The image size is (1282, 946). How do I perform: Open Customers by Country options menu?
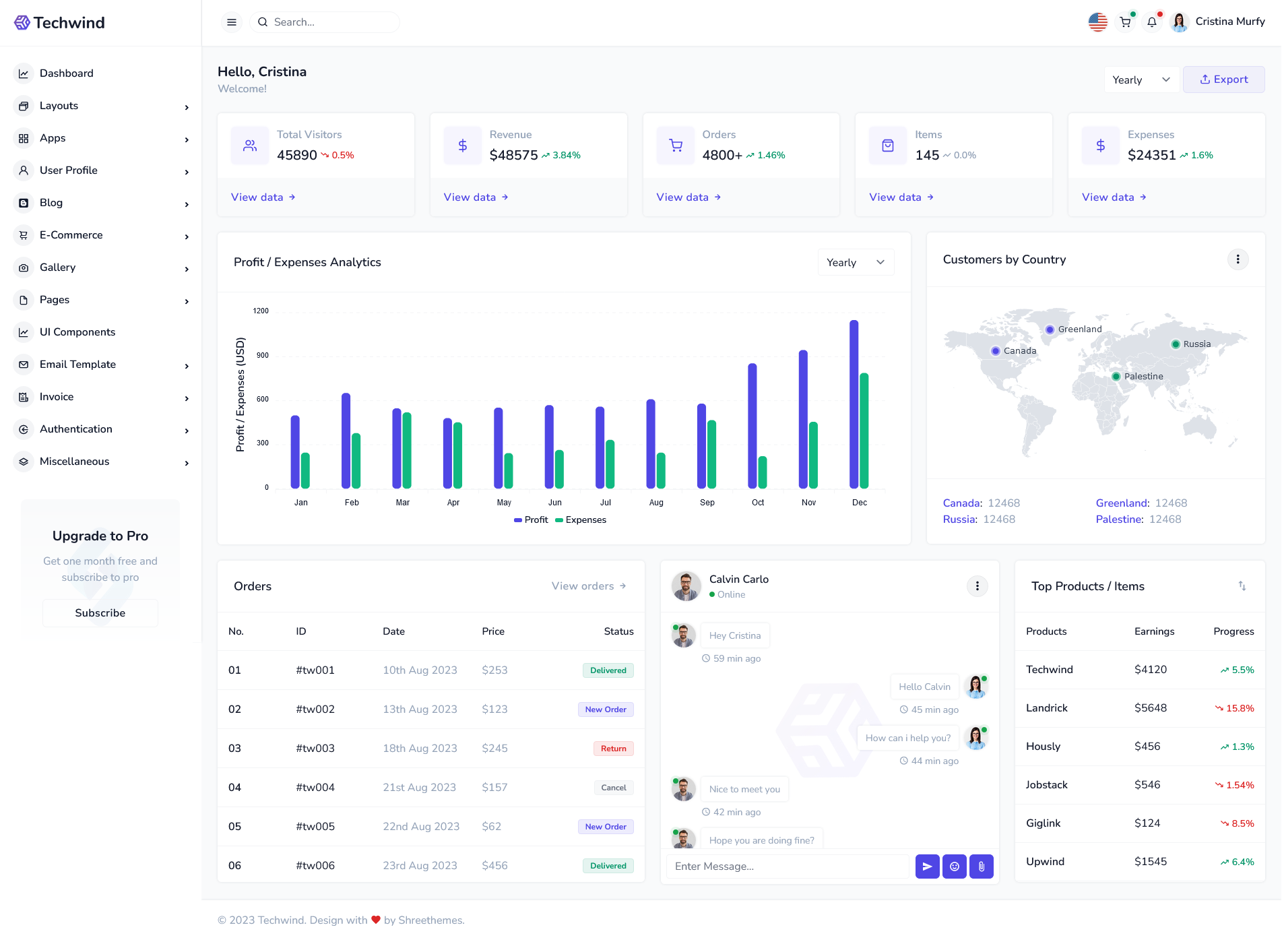1238,259
